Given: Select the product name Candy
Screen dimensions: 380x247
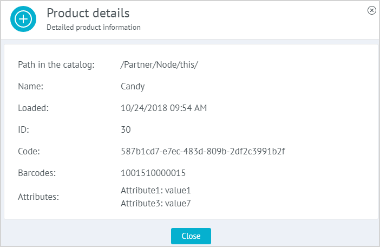Looking at the screenshot, I should pos(133,86).
